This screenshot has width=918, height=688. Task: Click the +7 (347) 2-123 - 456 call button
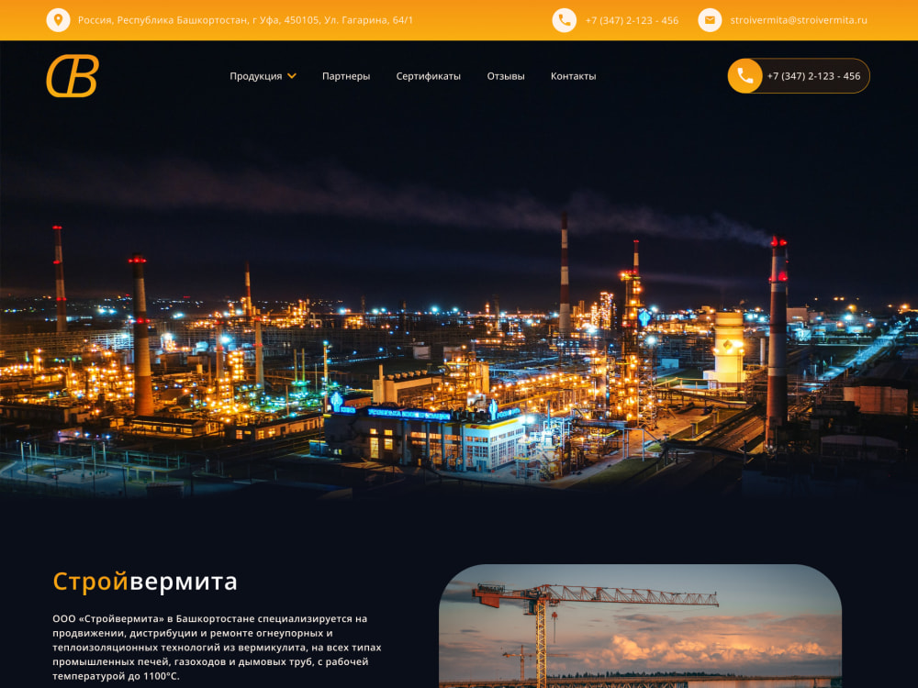click(799, 76)
